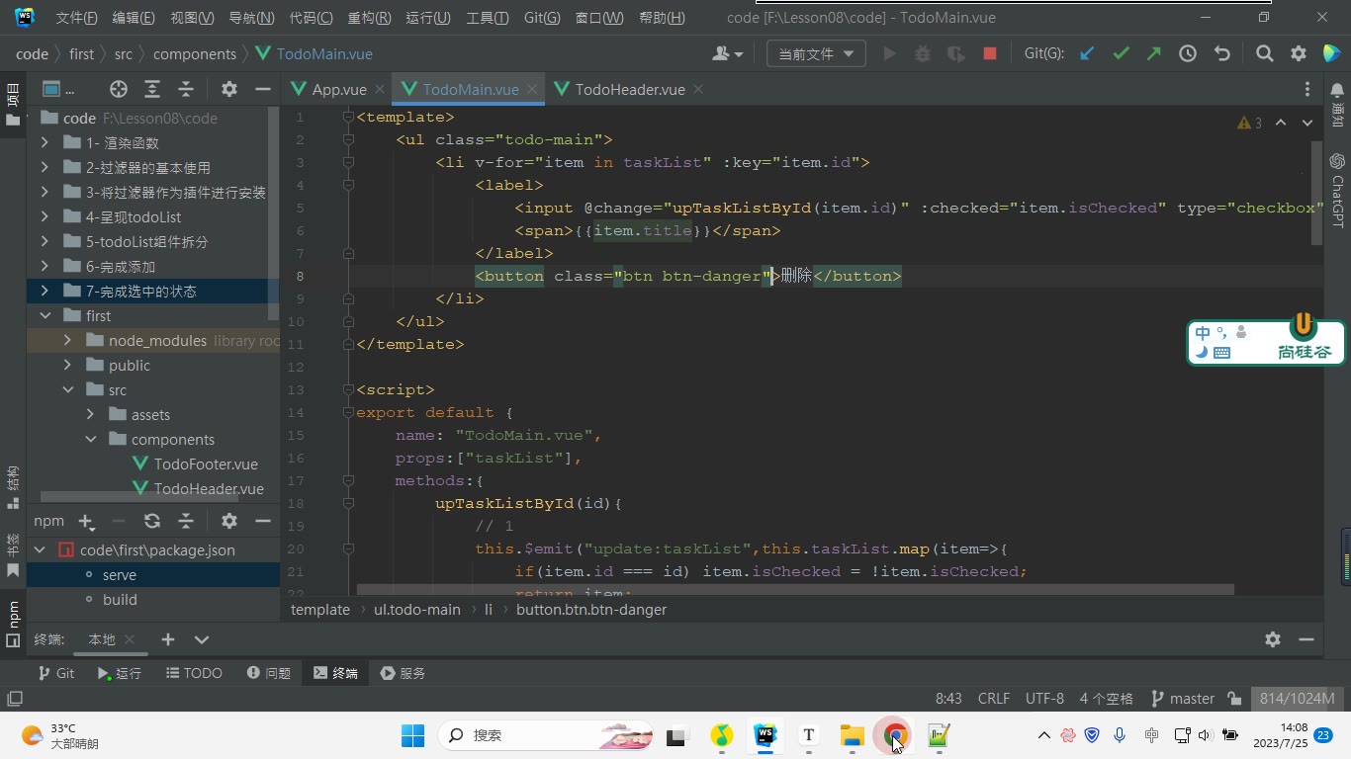The height and width of the screenshot is (759, 1351).
Task: Open a new terminal session tab
Action: coord(168,639)
